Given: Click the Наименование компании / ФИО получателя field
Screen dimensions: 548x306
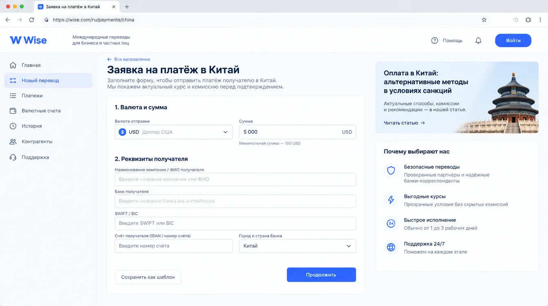Looking at the screenshot, I should [235, 179].
